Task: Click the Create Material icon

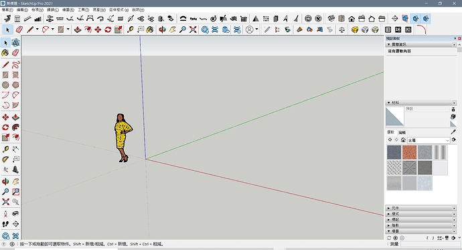Action: pos(453,117)
